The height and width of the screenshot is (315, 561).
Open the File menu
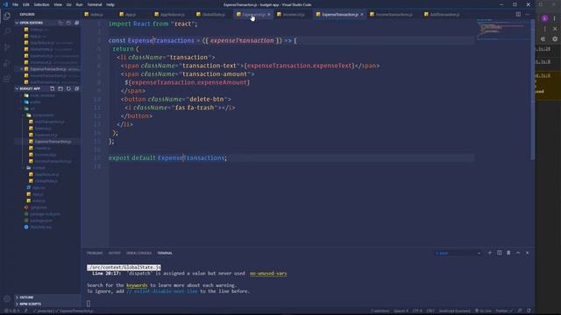(16, 4)
